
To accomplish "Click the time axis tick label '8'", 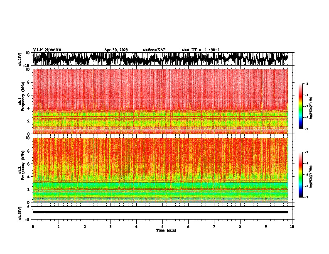I will (x=240, y=227).
